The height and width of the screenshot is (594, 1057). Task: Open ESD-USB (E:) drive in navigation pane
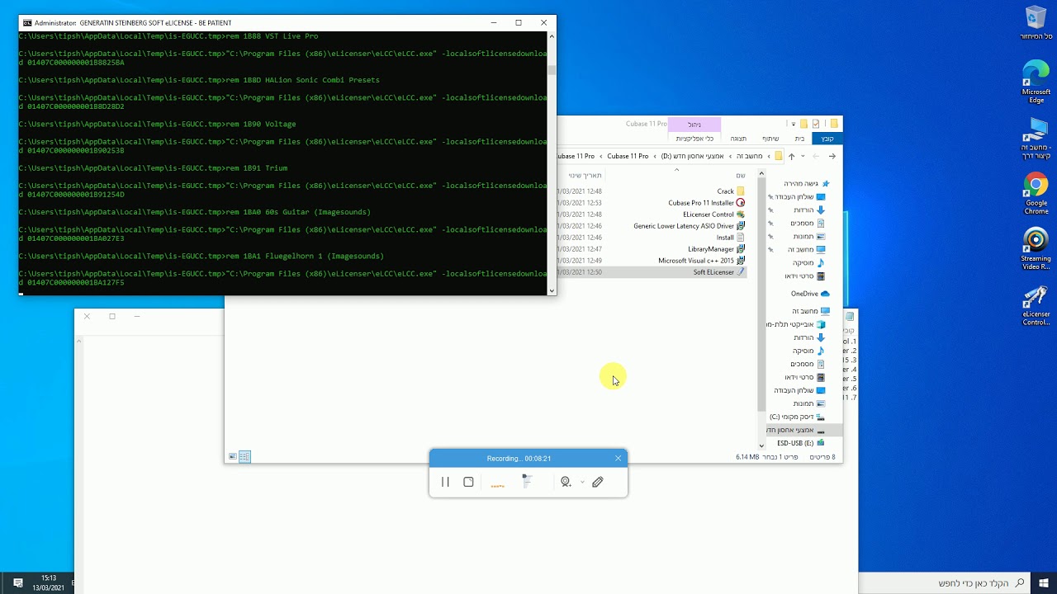(800, 443)
